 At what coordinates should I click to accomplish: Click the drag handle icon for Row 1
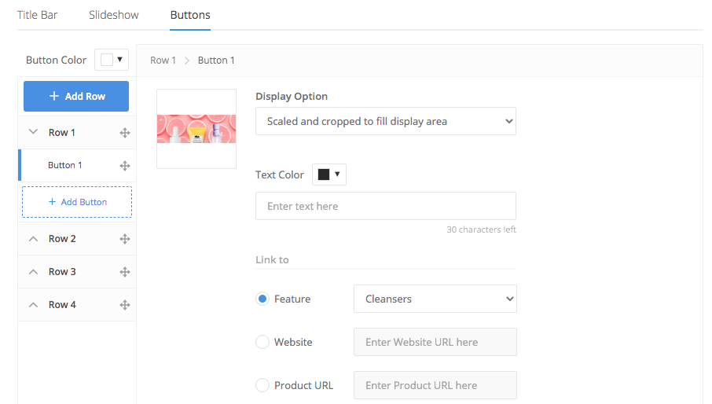click(x=124, y=133)
